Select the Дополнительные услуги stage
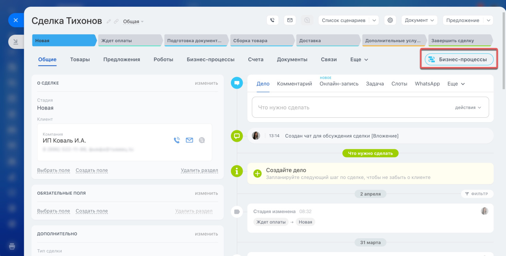 click(x=394, y=40)
